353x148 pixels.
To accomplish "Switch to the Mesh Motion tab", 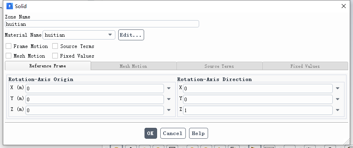I will [134, 66].
